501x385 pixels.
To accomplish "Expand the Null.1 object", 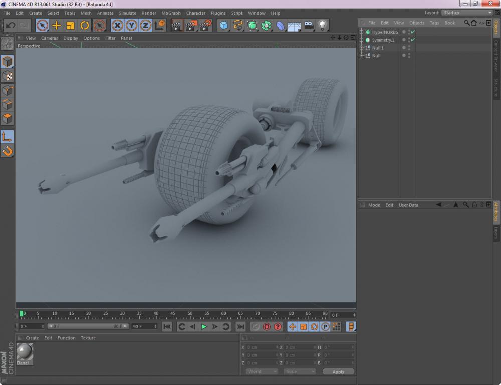I will click(361, 48).
